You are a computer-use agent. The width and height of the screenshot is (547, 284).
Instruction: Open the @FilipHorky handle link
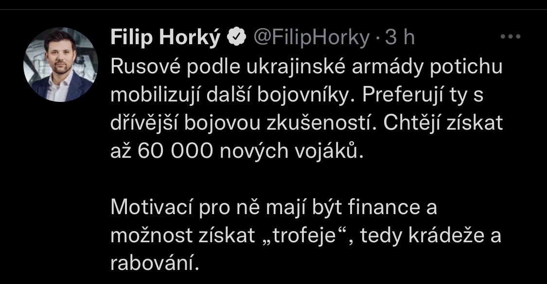(x=309, y=38)
